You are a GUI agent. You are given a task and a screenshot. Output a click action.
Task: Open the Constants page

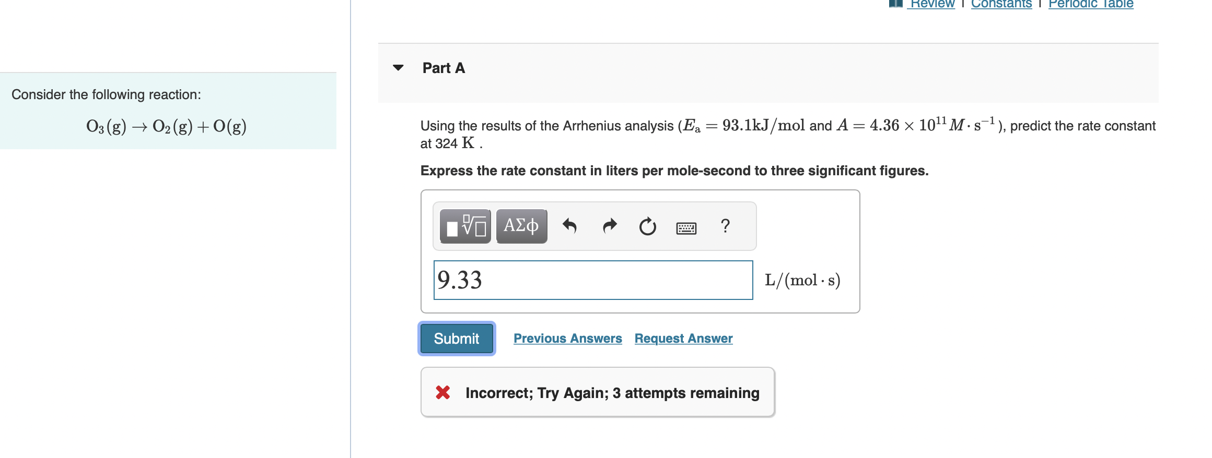click(1000, 4)
